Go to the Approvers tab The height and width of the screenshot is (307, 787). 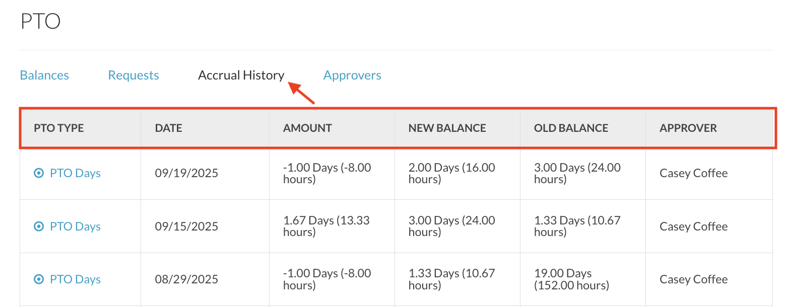[x=352, y=75]
